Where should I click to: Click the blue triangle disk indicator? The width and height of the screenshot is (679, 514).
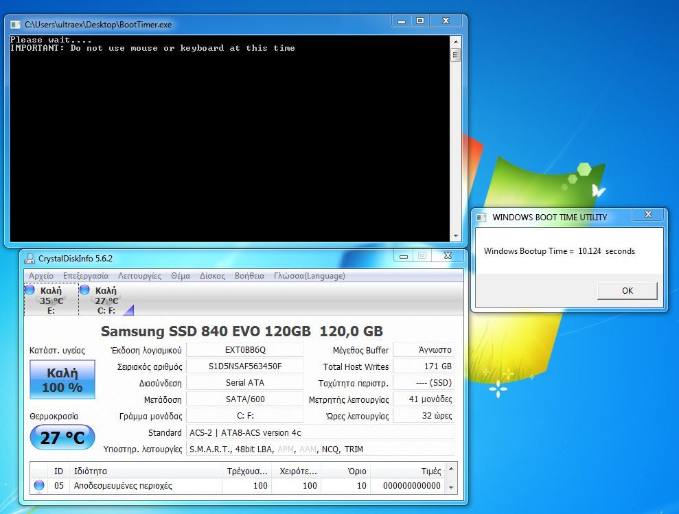click(x=130, y=310)
